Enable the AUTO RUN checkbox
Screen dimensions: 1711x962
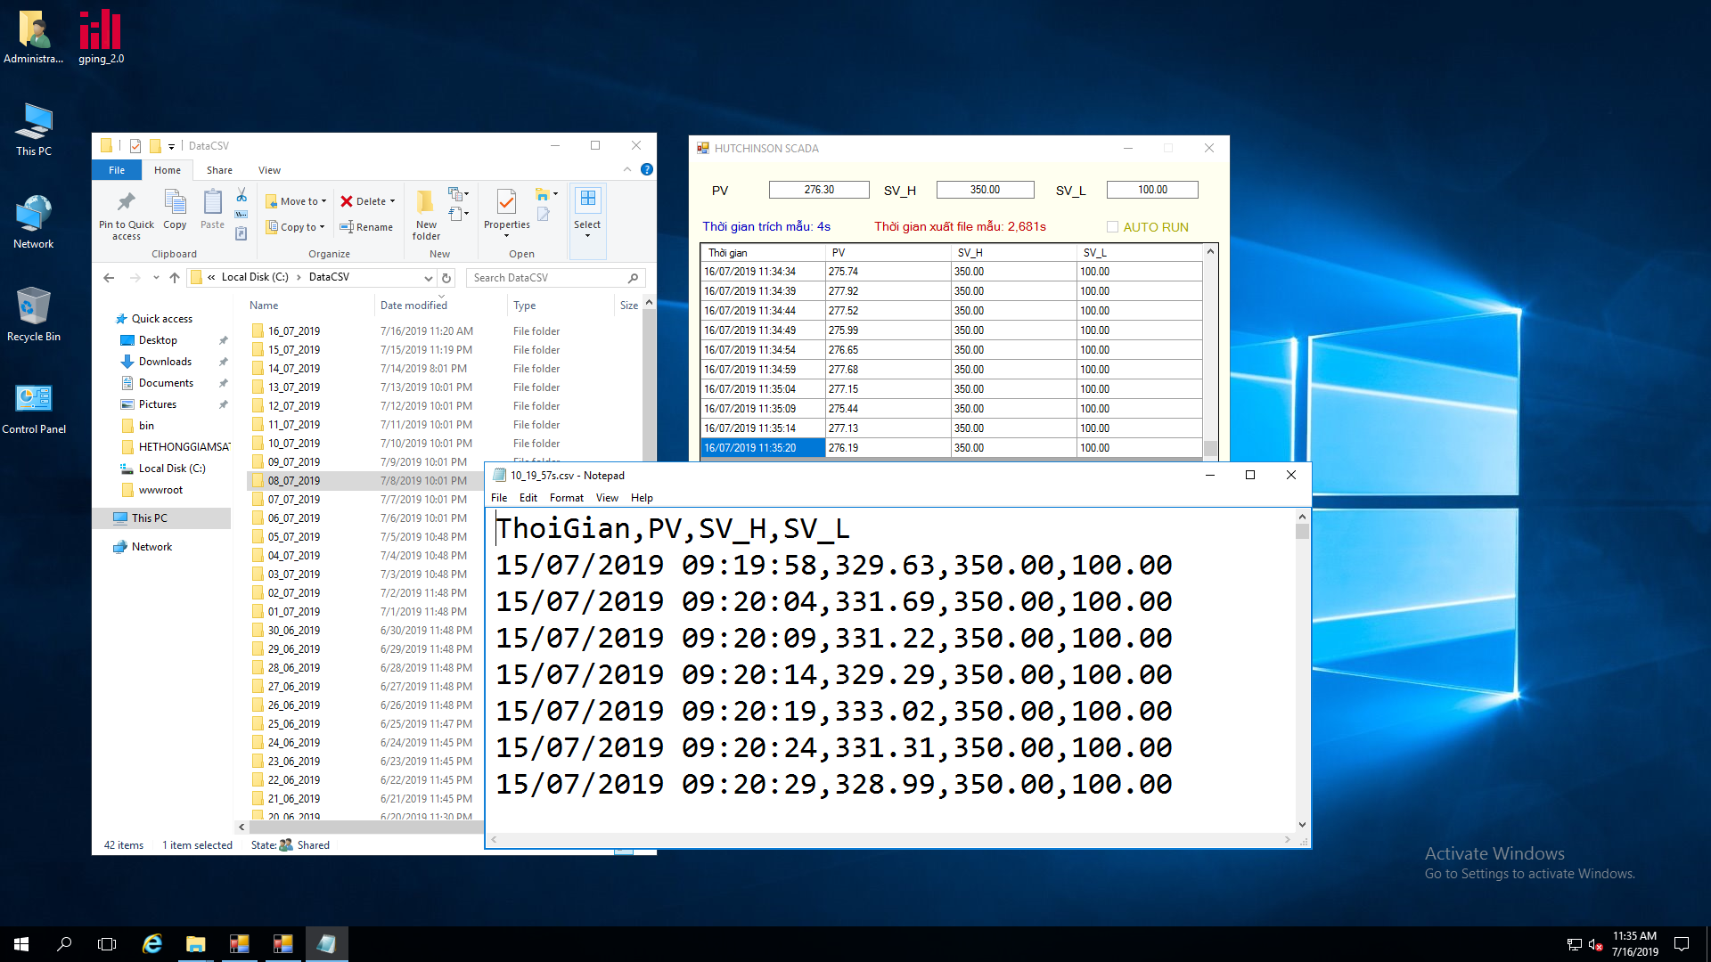click(x=1112, y=227)
